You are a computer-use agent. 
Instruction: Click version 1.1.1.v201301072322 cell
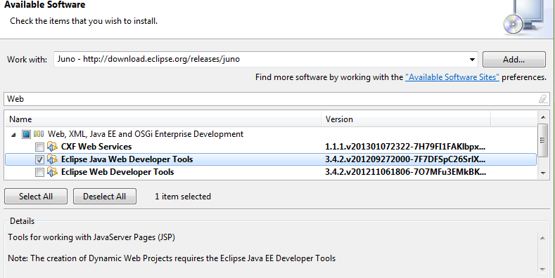405,147
